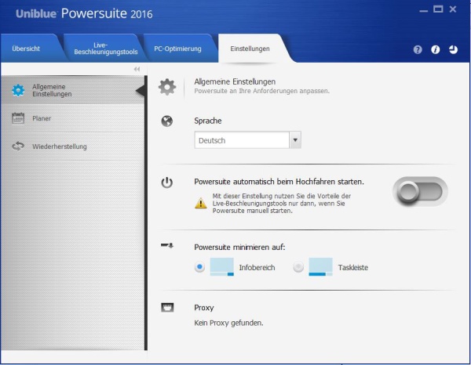
Task: Click the Sprache heading
Action: coord(208,121)
